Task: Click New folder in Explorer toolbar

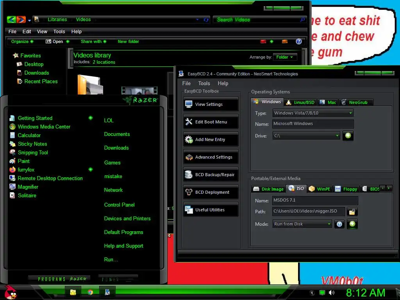Action: [x=128, y=41]
